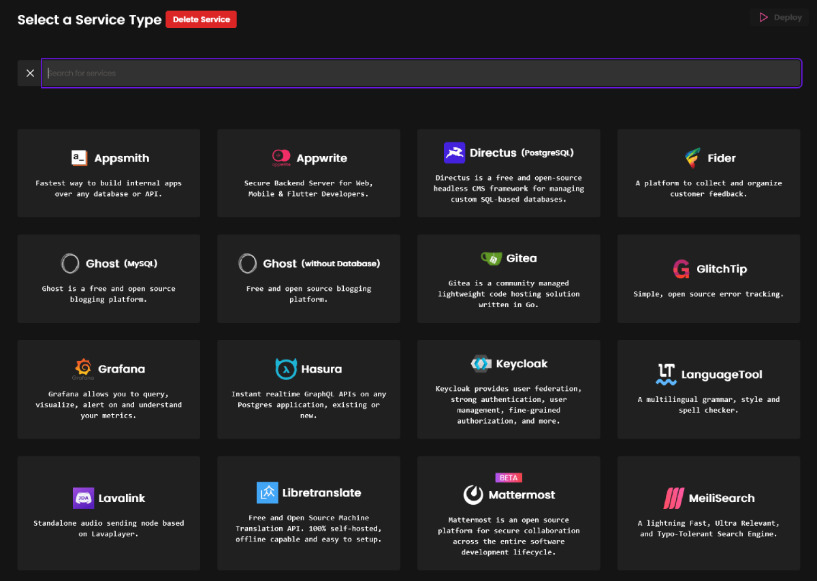Click 'Standalone audio sending node' description

tap(109, 529)
